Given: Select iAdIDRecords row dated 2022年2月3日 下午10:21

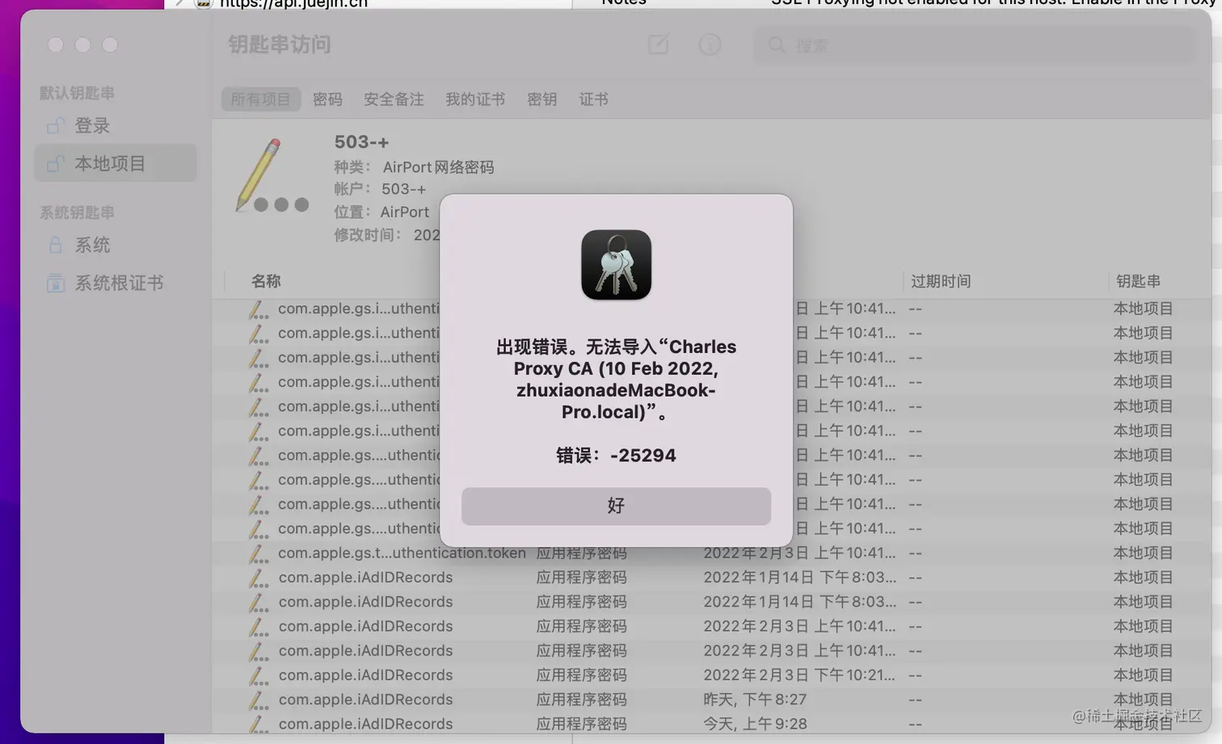Looking at the screenshot, I should tap(711, 675).
